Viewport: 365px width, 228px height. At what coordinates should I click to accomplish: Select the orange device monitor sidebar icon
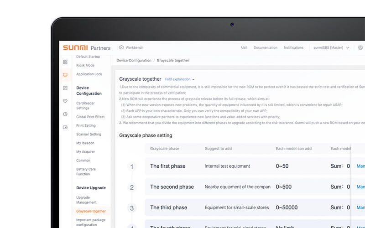(x=65, y=75)
